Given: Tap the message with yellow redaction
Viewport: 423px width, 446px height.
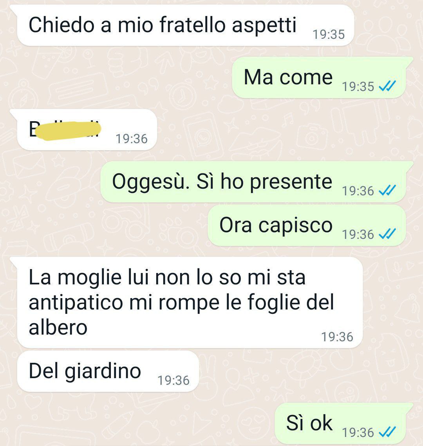Looking at the screenshot, I should [x=87, y=130].
